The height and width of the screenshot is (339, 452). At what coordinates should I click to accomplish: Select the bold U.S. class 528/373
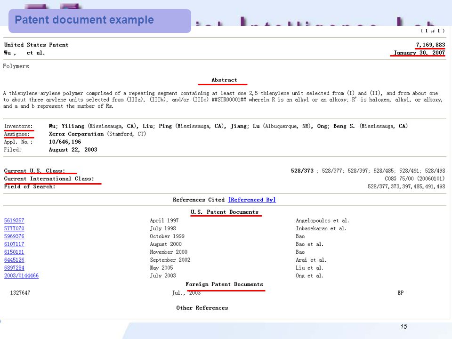tap(302, 170)
